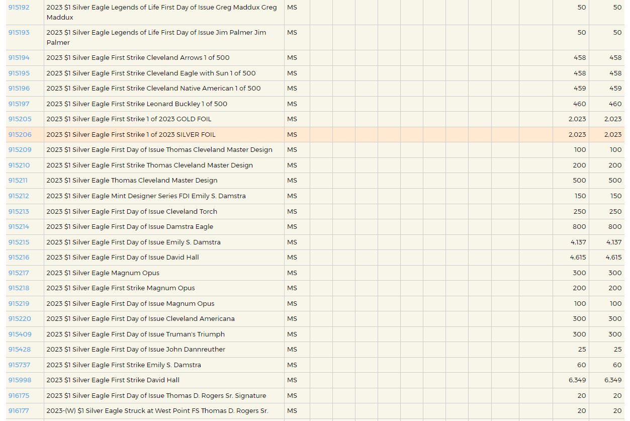The image size is (630, 421).
Task: Click First Strike Emily S. Damstra description
Action: click(124, 365)
